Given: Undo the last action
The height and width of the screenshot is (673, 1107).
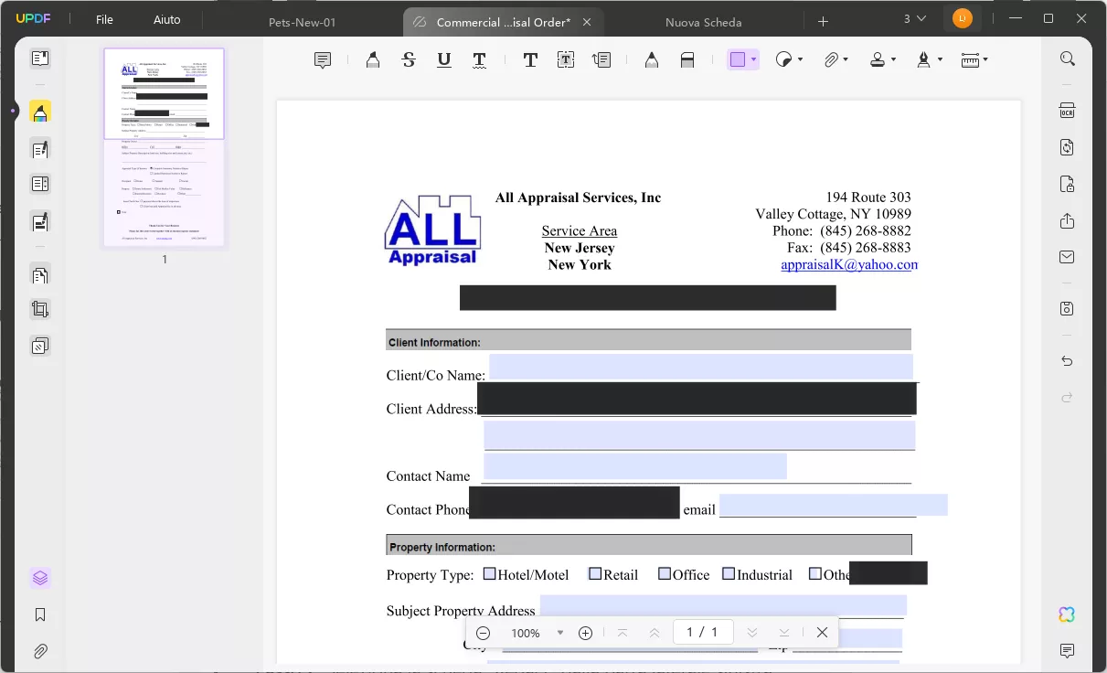Looking at the screenshot, I should tap(1067, 361).
